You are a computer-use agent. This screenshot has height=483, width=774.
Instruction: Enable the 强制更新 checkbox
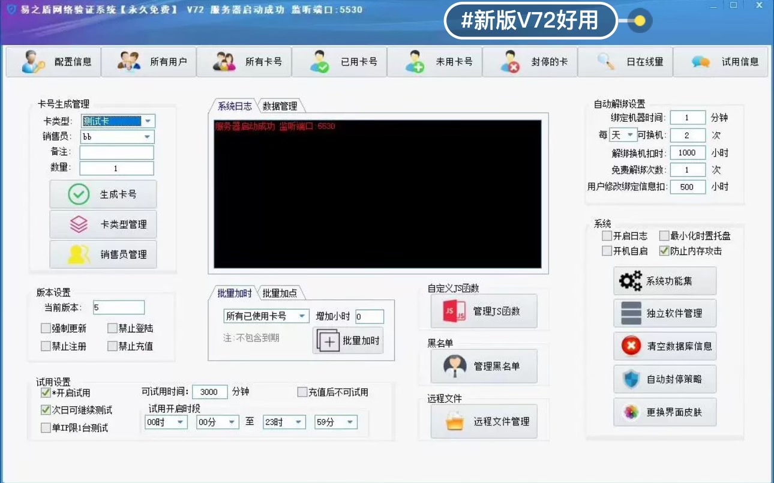[x=46, y=328]
